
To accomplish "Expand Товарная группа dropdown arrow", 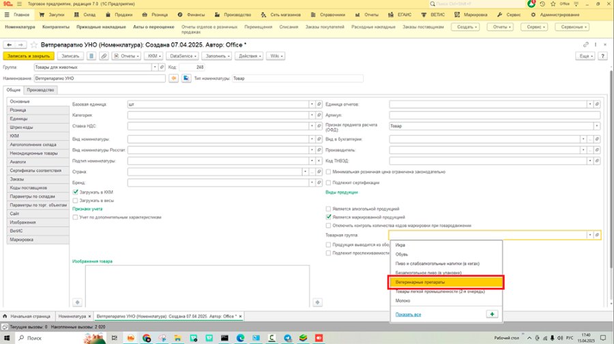I will tap(590, 235).
